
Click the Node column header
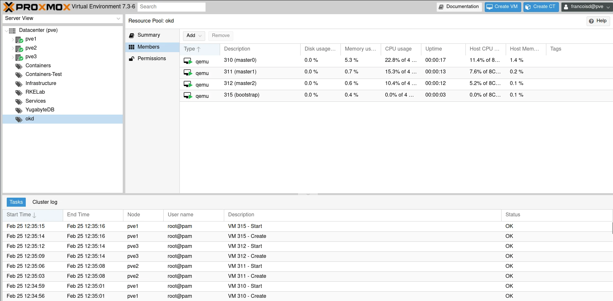pos(143,215)
